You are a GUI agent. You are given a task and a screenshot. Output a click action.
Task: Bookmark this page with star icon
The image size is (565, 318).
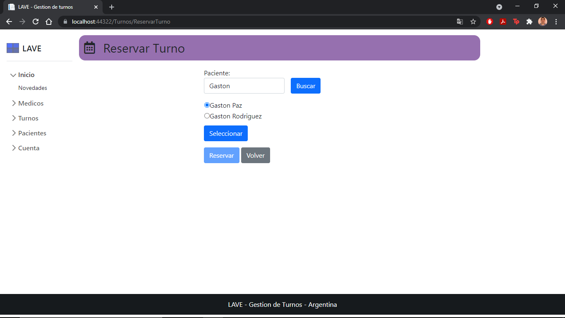[473, 22]
